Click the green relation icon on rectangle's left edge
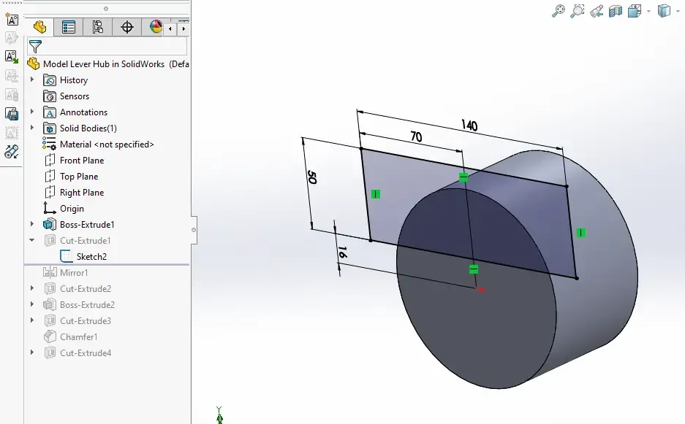Viewport: 685px width, 424px height. coord(376,194)
